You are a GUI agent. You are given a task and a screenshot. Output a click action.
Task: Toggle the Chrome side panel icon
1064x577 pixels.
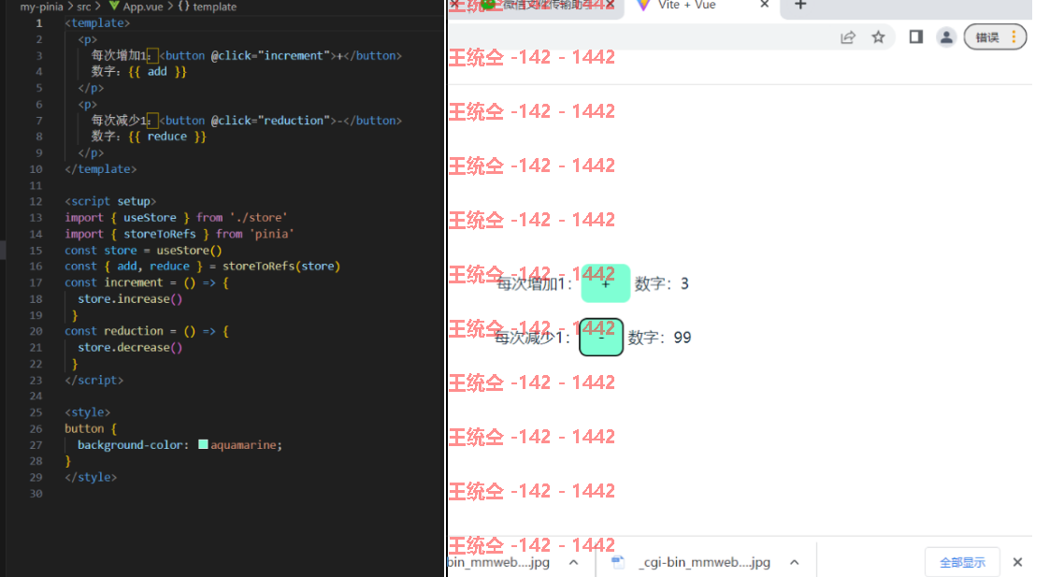coord(916,36)
